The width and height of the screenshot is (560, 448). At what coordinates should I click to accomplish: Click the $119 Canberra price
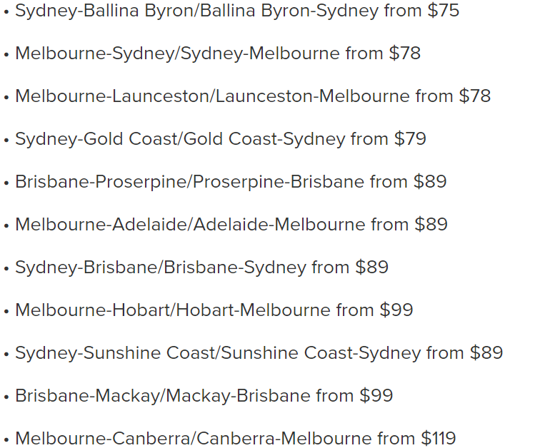click(439, 438)
